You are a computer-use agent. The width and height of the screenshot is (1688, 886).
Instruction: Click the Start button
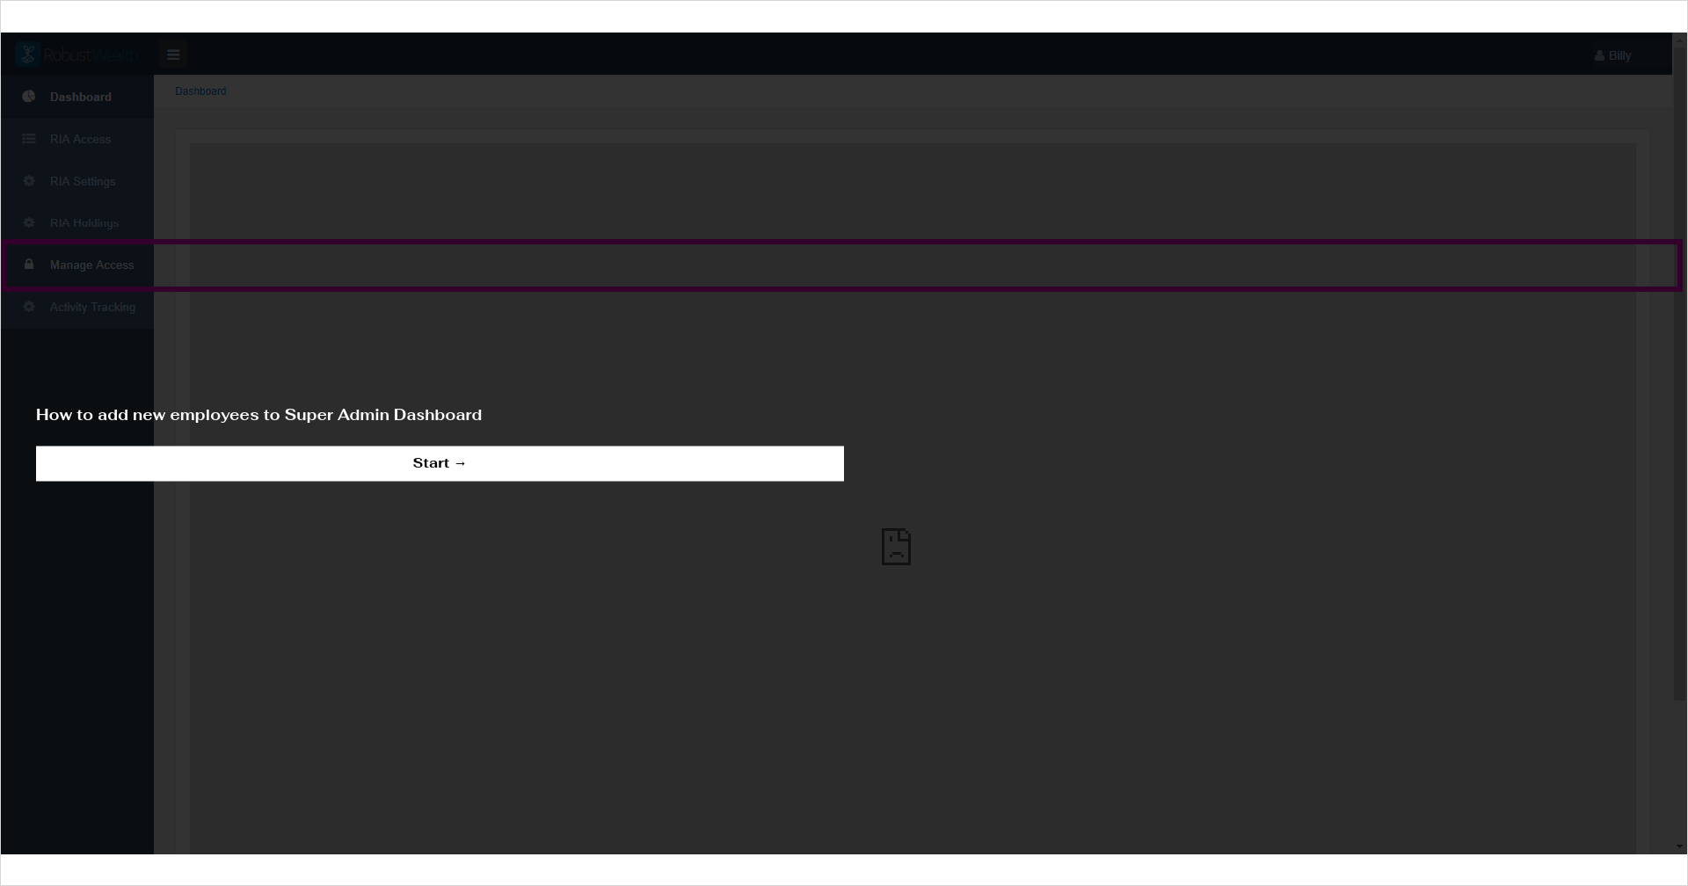point(440,463)
